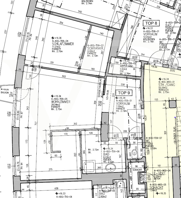This screenshot has height=198, width=181.
Task: Select room code 4-4OG-W00-01
Action: tap(167, 82)
